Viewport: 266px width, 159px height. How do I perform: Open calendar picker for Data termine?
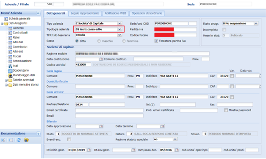[x=162, y=126]
